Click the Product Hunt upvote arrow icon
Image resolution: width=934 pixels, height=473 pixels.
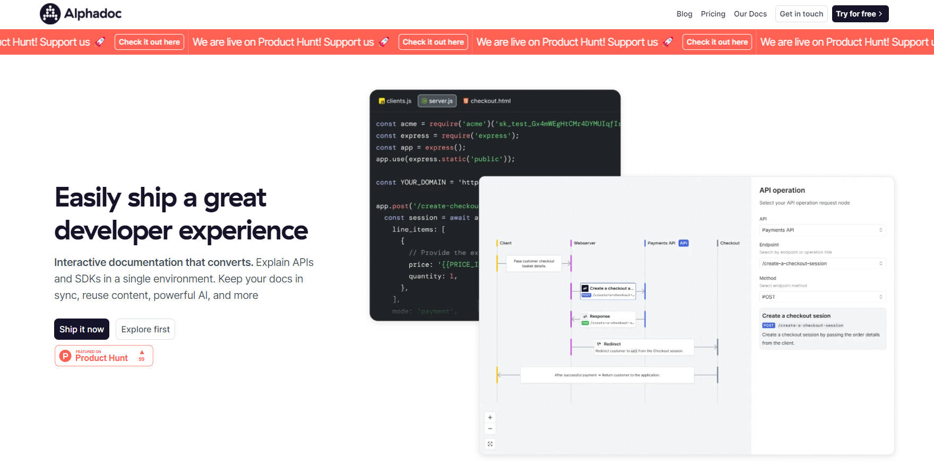click(x=142, y=352)
